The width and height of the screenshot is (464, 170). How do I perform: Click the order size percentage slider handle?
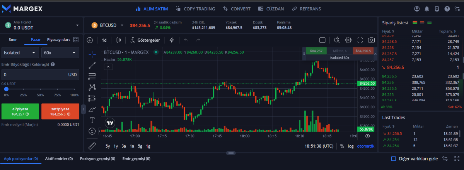pos(6,89)
